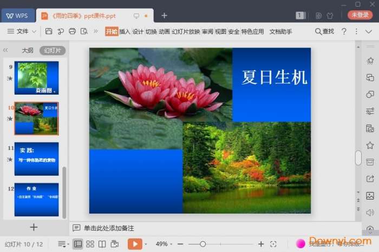This screenshot has width=379, height=252.
Task: Click the print icon in the toolbar
Action: (72, 31)
